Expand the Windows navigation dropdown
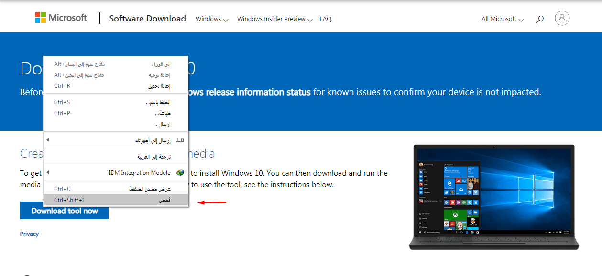 click(211, 19)
